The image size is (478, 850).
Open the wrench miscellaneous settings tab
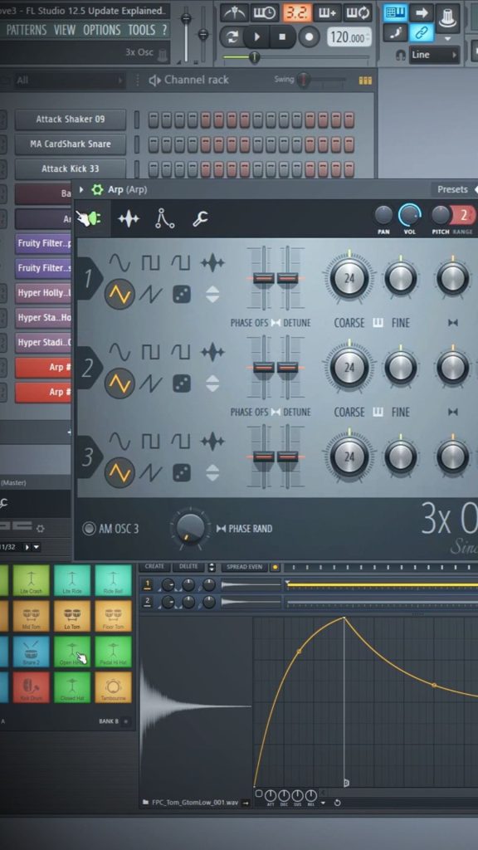point(200,218)
